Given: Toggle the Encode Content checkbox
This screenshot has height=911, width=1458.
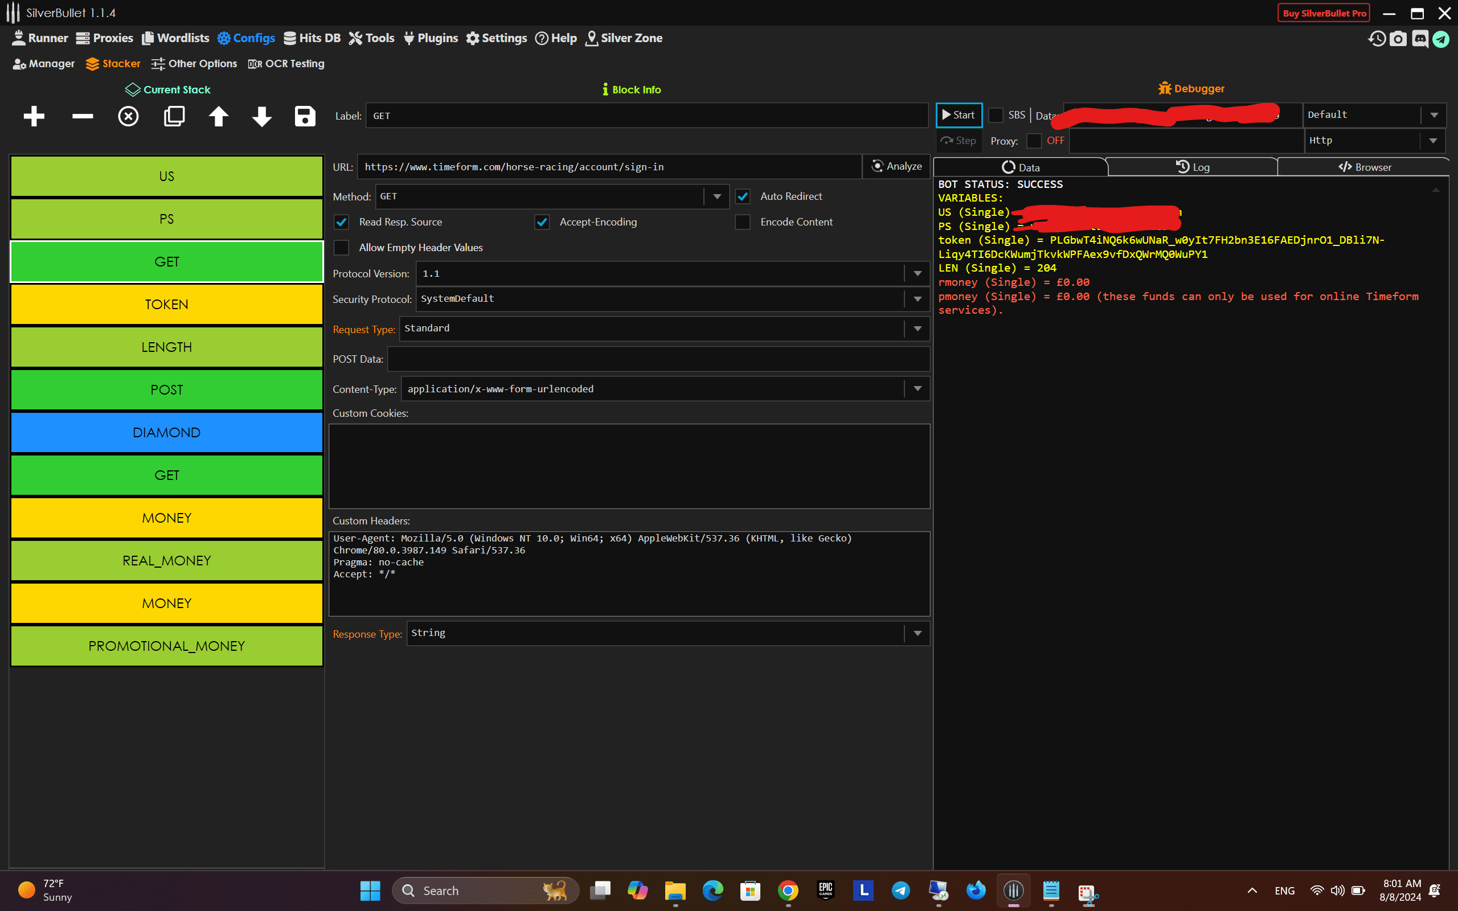Looking at the screenshot, I should (x=743, y=222).
